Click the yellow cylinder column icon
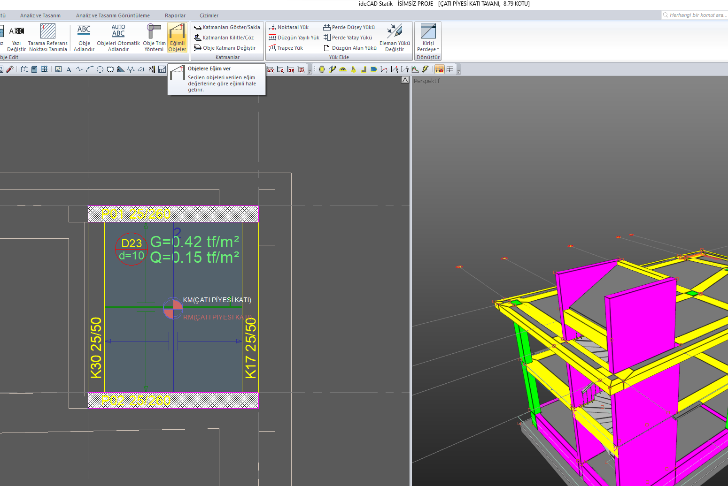Viewport: 728px width, 486px height. click(x=322, y=69)
